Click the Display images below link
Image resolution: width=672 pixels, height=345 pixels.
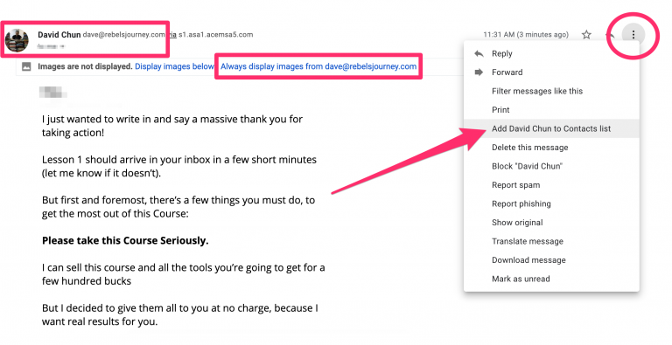click(x=174, y=66)
